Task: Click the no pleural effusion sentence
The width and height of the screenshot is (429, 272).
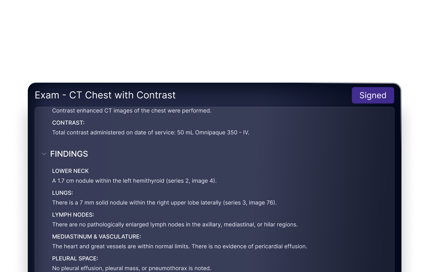Action: (132, 268)
